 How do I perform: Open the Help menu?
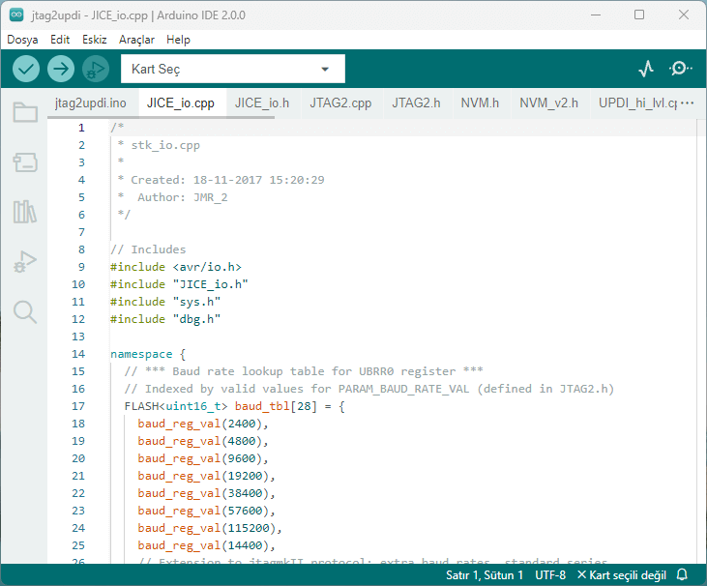pos(178,40)
